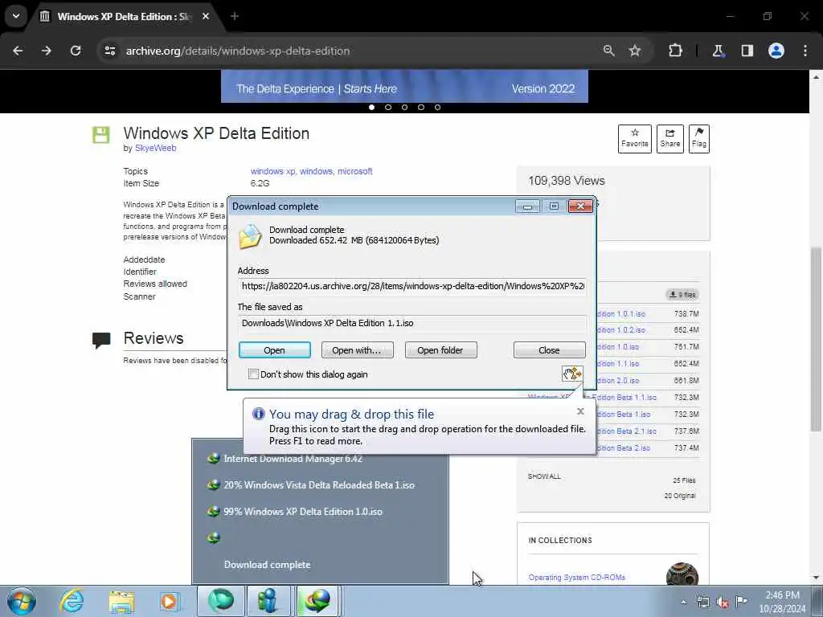Open the Chrome profile avatar

click(776, 51)
